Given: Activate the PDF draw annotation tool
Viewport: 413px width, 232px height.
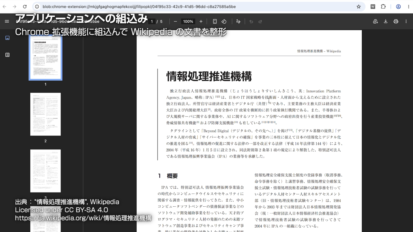Looking at the screenshot, I should [x=238, y=22].
